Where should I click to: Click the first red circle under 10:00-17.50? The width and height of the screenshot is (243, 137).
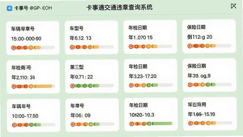coord(14,125)
